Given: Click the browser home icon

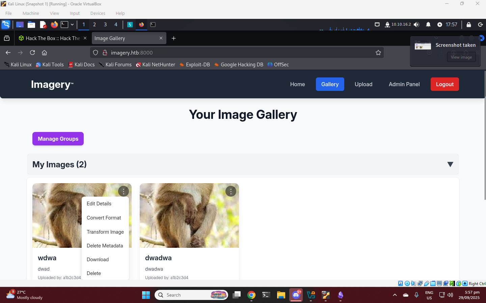Looking at the screenshot, I should click(x=44, y=53).
